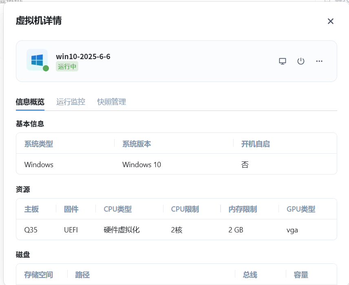Click the 开机自启 column header
Screen dimensions: 349x285
point(255,144)
